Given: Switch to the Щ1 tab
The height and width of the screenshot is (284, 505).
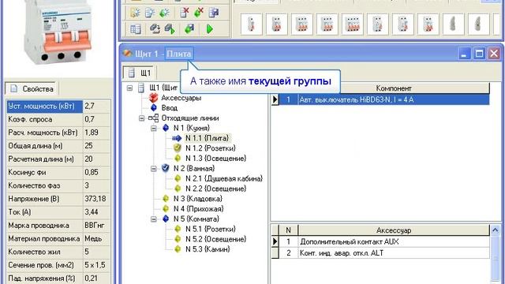Looking at the screenshot, I should click(x=140, y=73).
